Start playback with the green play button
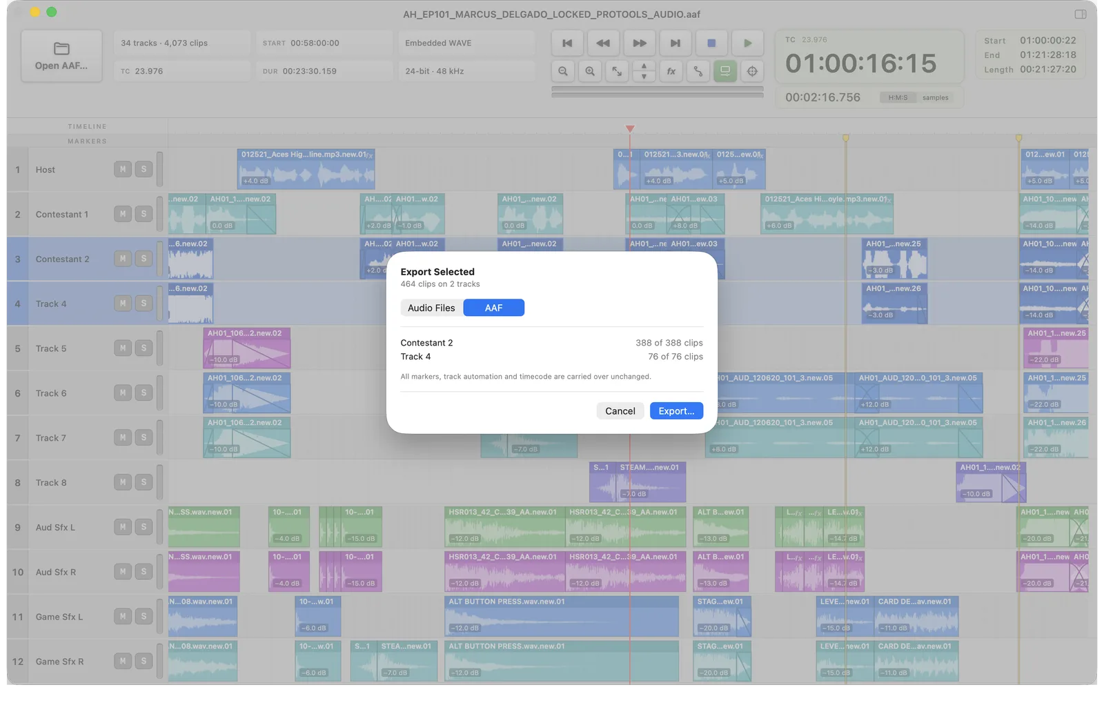 (747, 43)
